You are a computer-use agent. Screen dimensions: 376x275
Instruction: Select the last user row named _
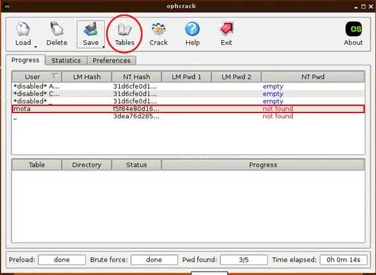[x=188, y=116]
